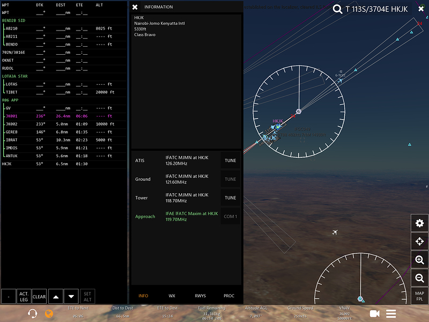Select waypoint 702N/3816E row
This screenshot has height=322, width=429.
pos(64,52)
